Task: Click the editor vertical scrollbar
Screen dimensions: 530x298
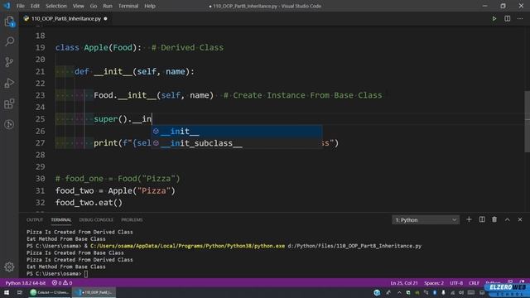Action: 527,122
